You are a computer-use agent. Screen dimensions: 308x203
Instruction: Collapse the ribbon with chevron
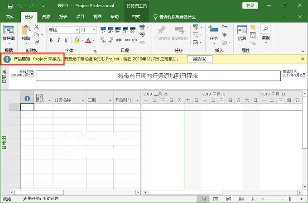(x=303, y=51)
